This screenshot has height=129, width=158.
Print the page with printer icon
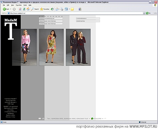click(62, 9)
